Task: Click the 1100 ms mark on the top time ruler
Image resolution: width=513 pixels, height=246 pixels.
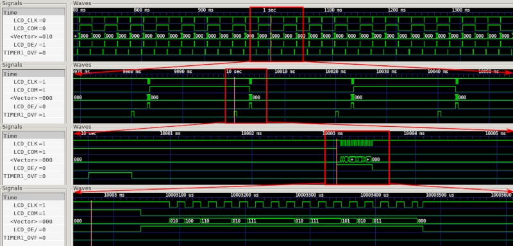Action: pos(333,10)
